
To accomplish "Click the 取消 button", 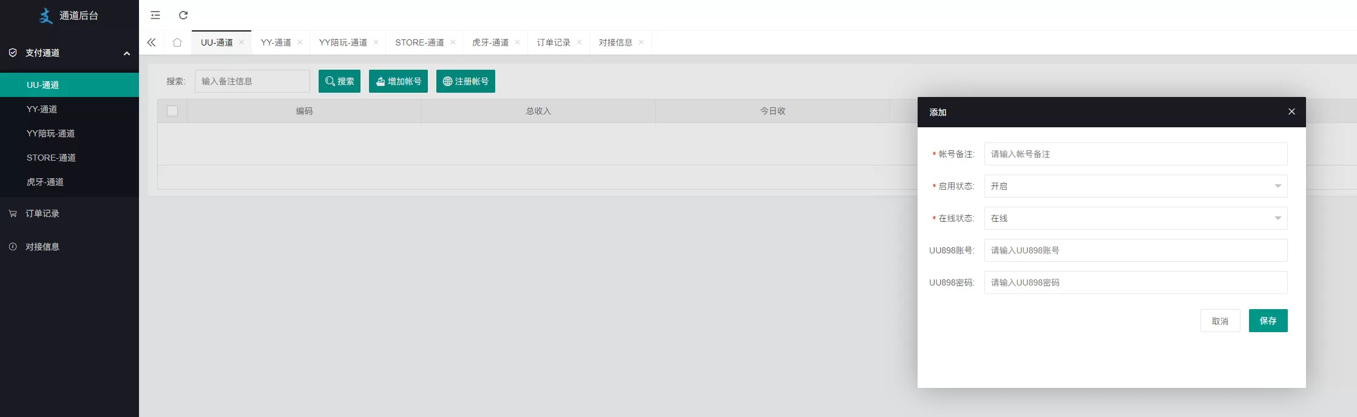I will (1220, 321).
